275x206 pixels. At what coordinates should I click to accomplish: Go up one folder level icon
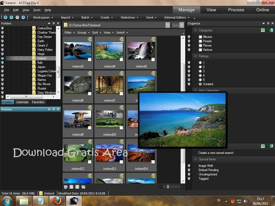(x=23, y=17)
